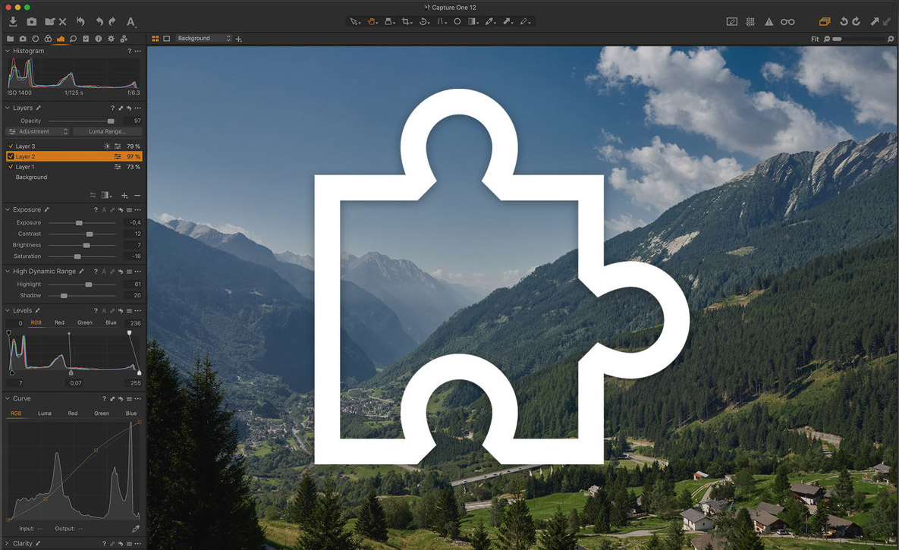This screenshot has height=550, width=899.
Task: Click the curve color picker eyedropper
Action: tap(136, 529)
